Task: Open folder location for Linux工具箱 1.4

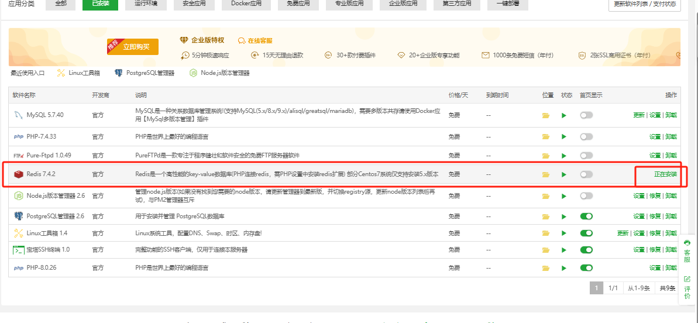Action: (x=546, y=233)
